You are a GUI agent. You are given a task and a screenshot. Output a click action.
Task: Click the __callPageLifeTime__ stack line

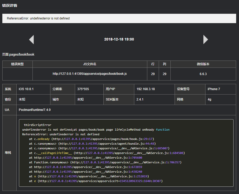(107, 153)
